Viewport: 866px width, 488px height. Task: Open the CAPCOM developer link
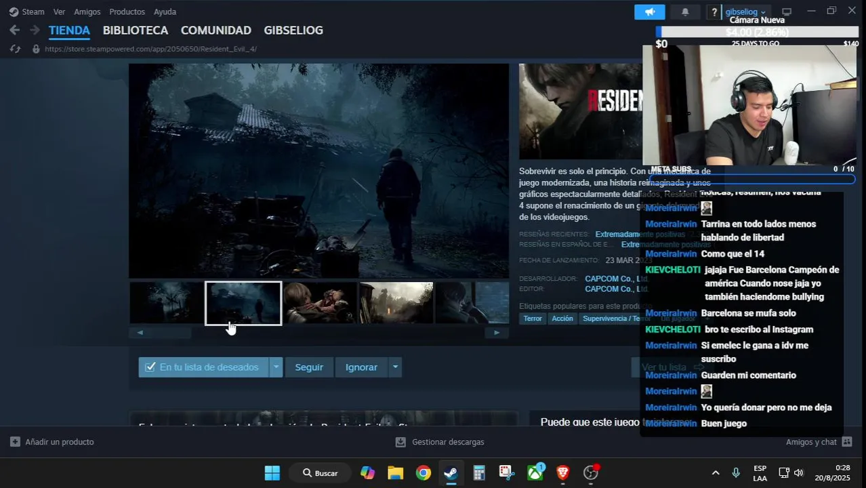617,279
